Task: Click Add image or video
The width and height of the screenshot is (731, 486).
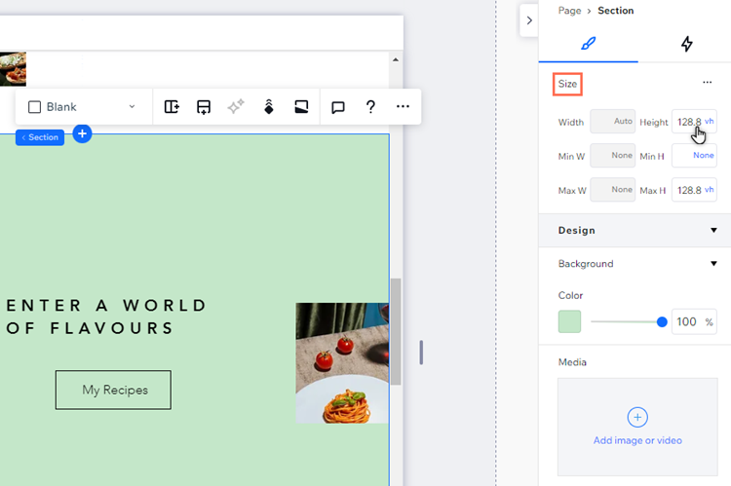Action: click(x=637, y=427)
